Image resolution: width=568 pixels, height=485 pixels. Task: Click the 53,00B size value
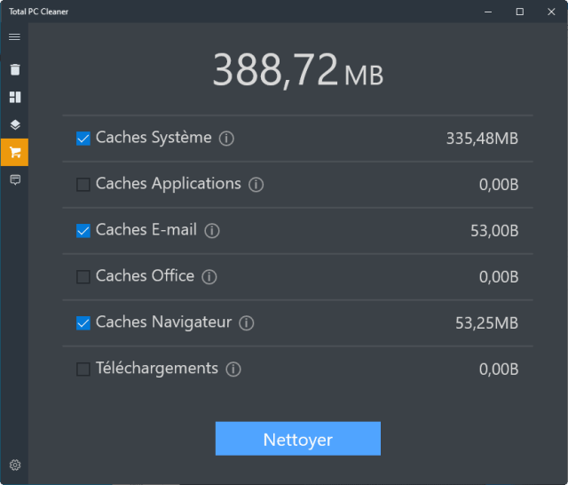[494, 231]
